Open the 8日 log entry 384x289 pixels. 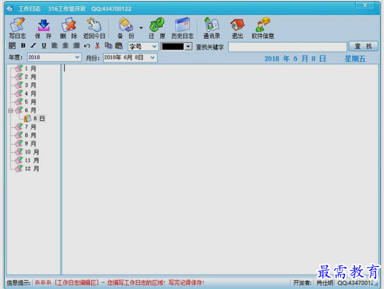(39, 118)
